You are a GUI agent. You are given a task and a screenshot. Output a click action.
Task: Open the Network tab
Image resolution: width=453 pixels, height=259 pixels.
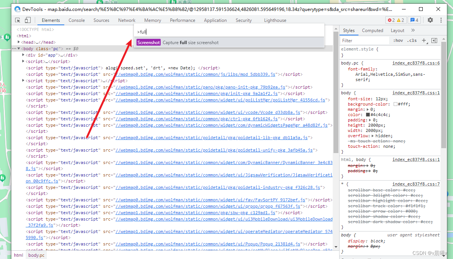click(127, 20)
